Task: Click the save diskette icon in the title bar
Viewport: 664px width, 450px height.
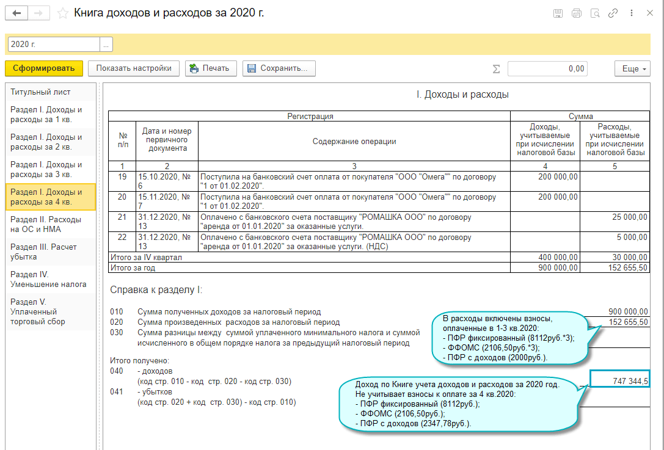Action: tap(558, 13)
